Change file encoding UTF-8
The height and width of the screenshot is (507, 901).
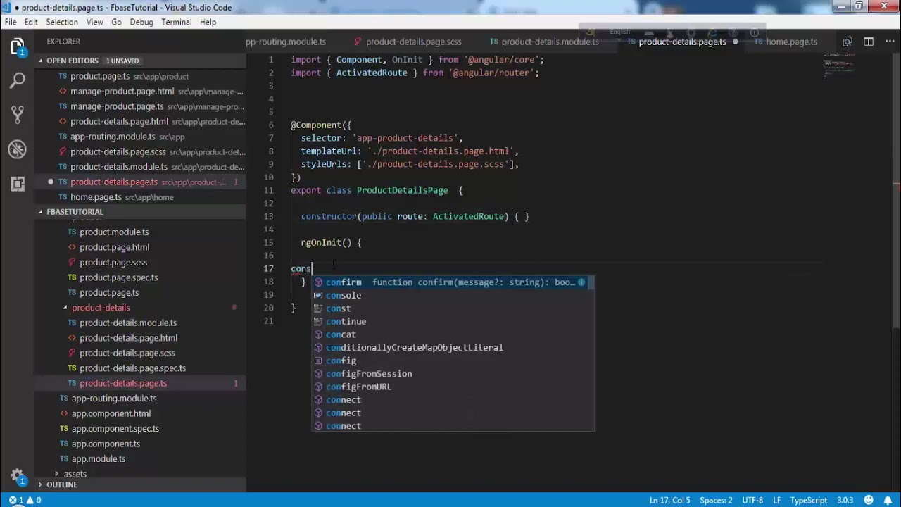752,500
